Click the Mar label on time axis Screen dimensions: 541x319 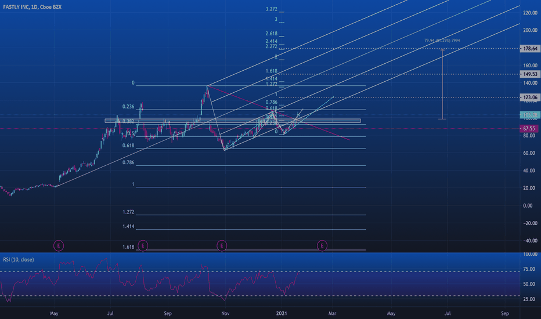(x=332, y=313)
